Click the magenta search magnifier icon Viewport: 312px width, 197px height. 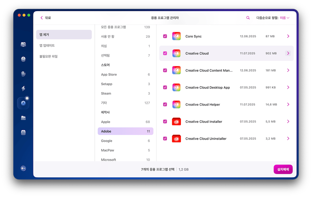click(248, 18)
